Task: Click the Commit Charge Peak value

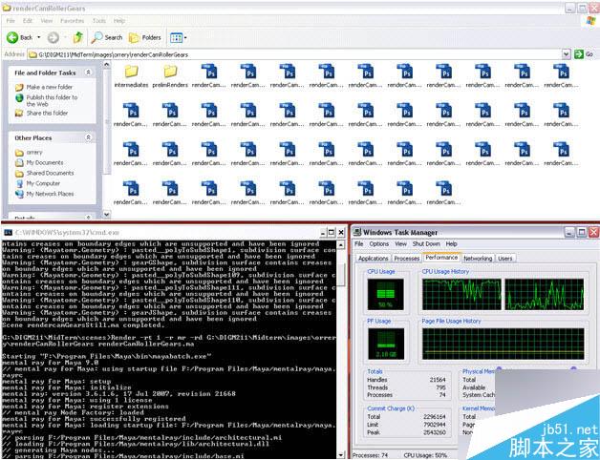Action: click(x=435, y=432)
